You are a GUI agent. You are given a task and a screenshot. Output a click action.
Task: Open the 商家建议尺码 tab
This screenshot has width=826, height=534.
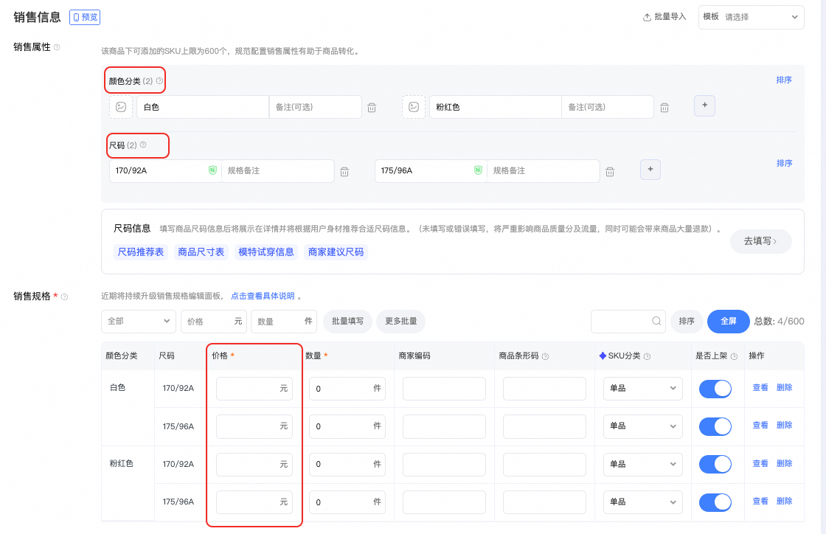[336, 252]
